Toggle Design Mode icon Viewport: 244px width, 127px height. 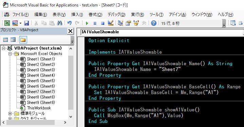pyautogui.click(x=111, y=23)
